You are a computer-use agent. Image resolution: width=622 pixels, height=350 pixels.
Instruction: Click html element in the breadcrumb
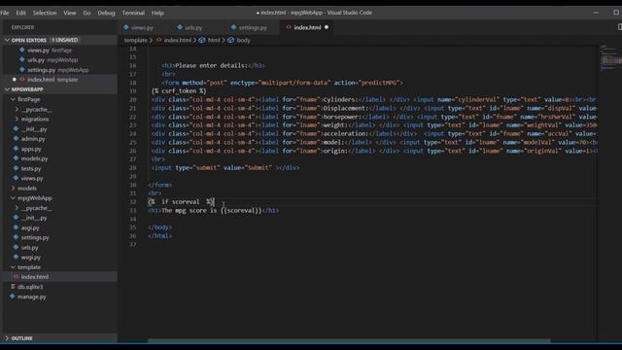coord(214,40)
